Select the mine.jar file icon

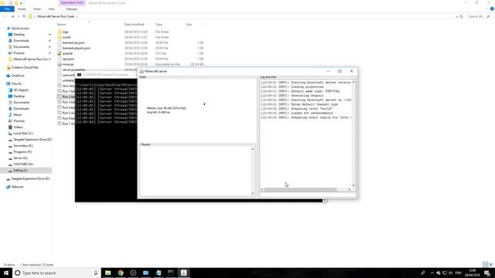[60, 64]
